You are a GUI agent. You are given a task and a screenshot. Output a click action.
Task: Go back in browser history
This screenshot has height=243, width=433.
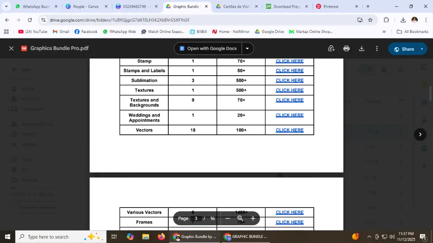7,20
